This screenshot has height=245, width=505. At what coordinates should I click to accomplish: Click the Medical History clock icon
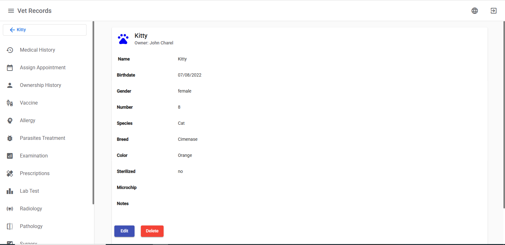[10, 50]
